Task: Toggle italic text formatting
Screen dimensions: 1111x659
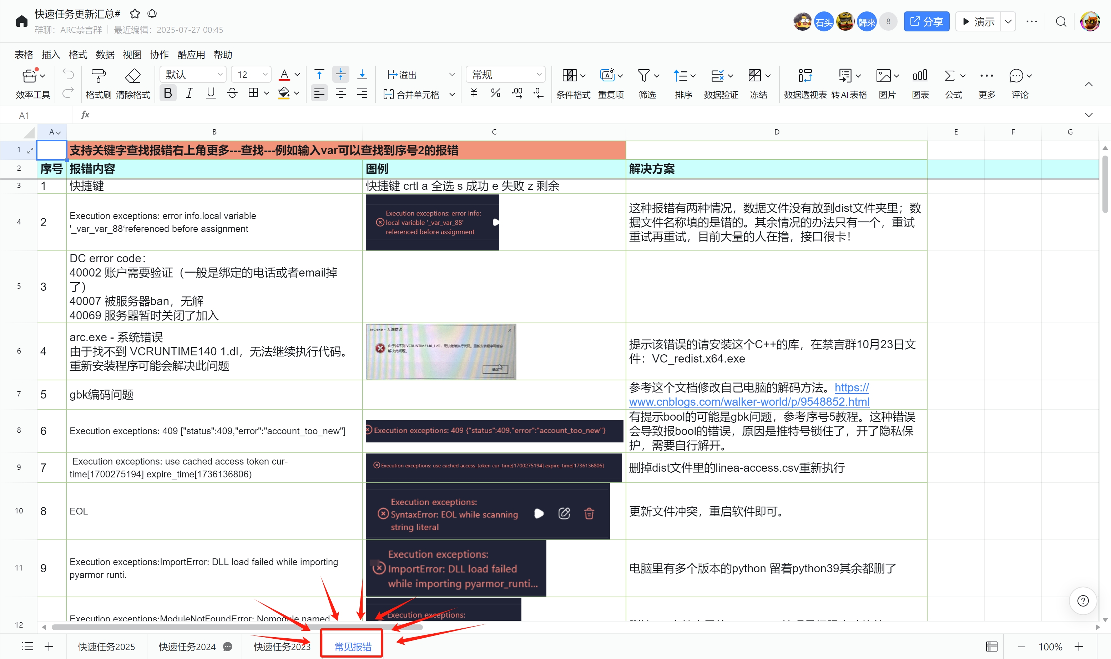Action: pos(189,93)
